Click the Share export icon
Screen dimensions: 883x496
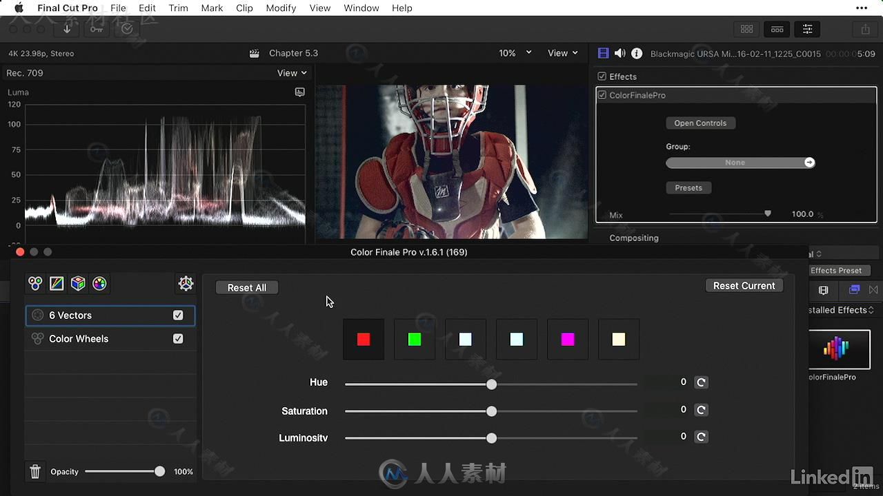865,29
